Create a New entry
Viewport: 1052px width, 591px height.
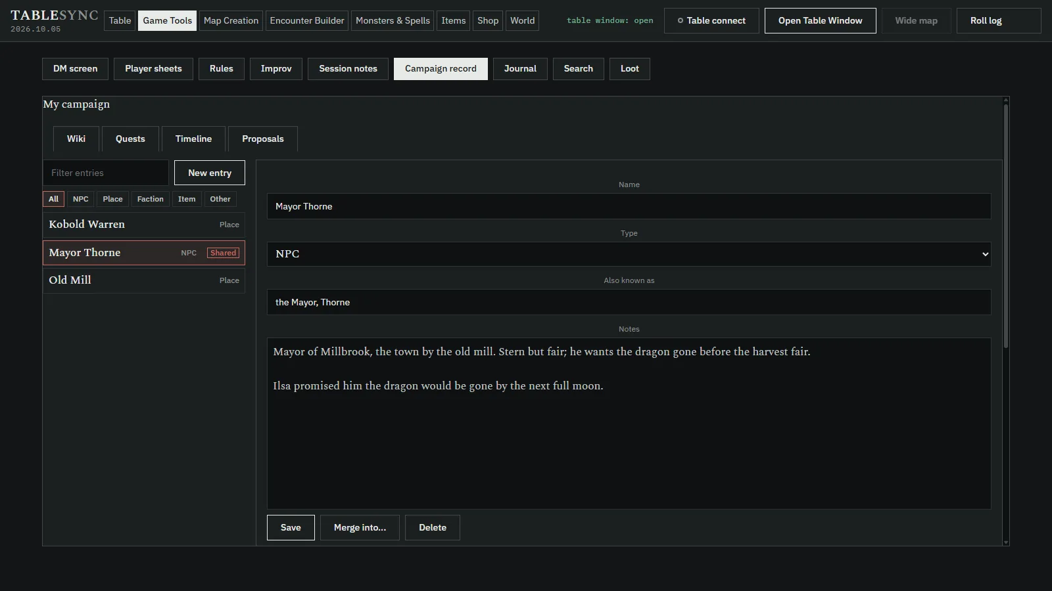(x=210, y=173)
